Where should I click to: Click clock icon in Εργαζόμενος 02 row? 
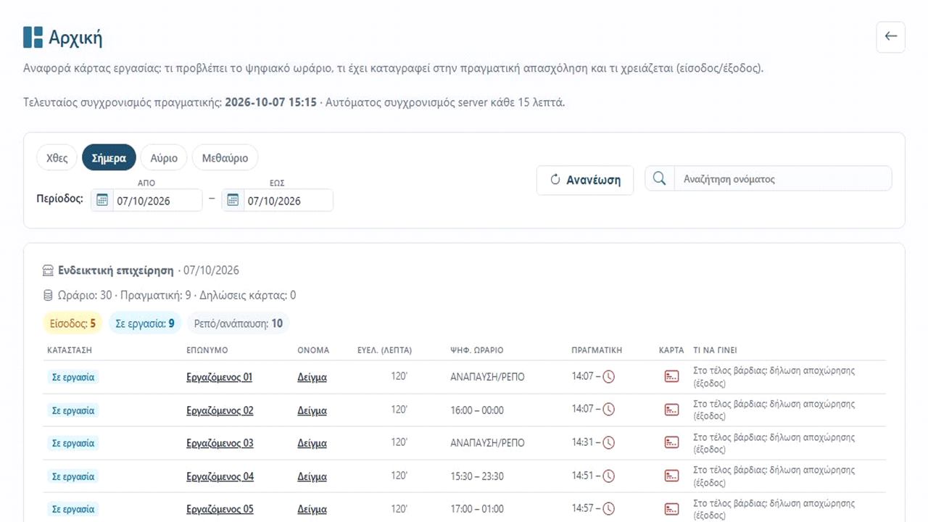click(x=609, y=410)
